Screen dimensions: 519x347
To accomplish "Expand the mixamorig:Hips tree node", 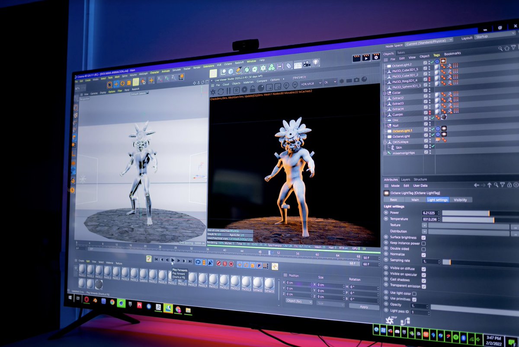I will coord(384,153).
